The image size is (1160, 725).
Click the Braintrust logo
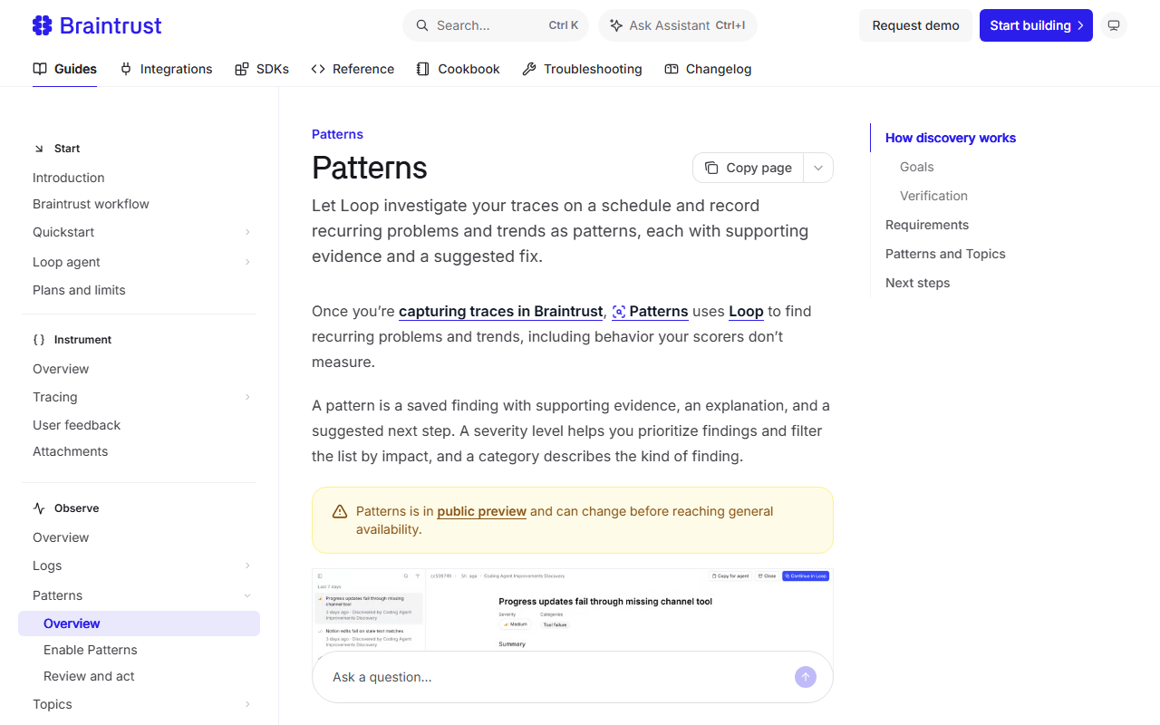(97, 25)
